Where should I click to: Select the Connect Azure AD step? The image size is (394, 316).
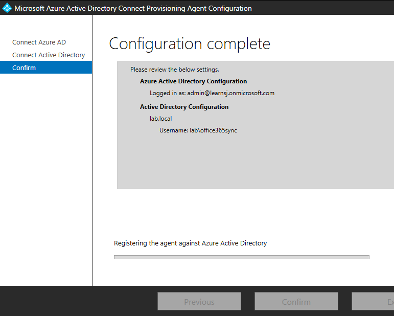(x=39, y=42)
